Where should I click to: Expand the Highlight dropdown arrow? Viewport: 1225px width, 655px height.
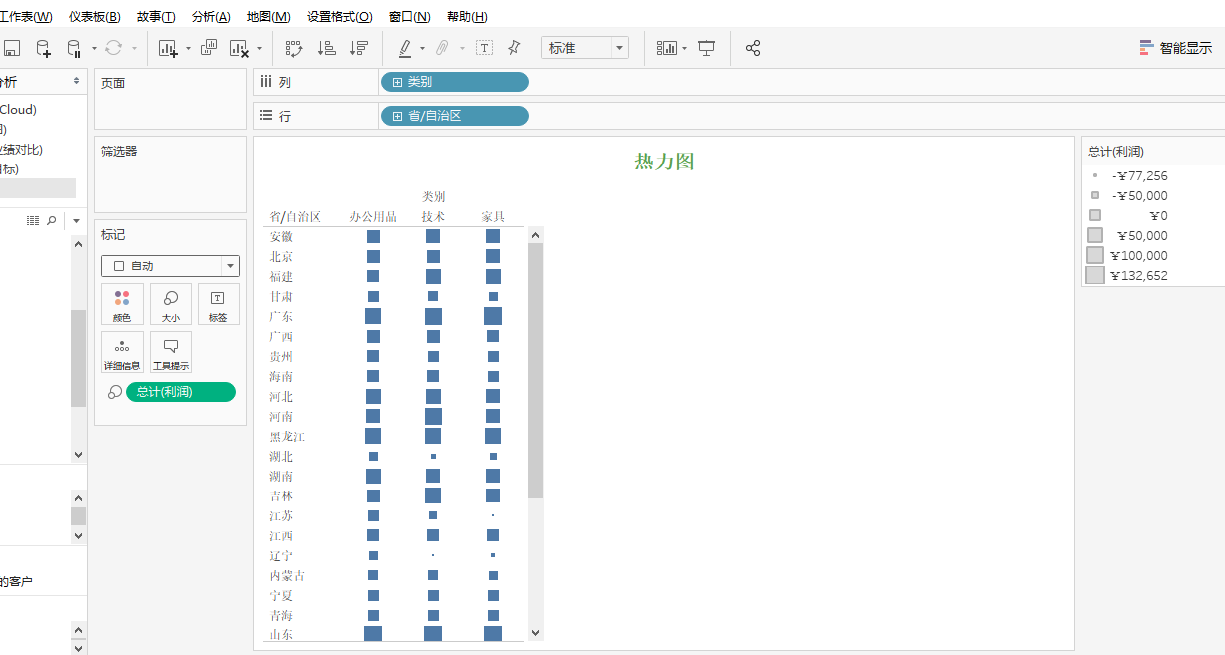coord(422,48)
